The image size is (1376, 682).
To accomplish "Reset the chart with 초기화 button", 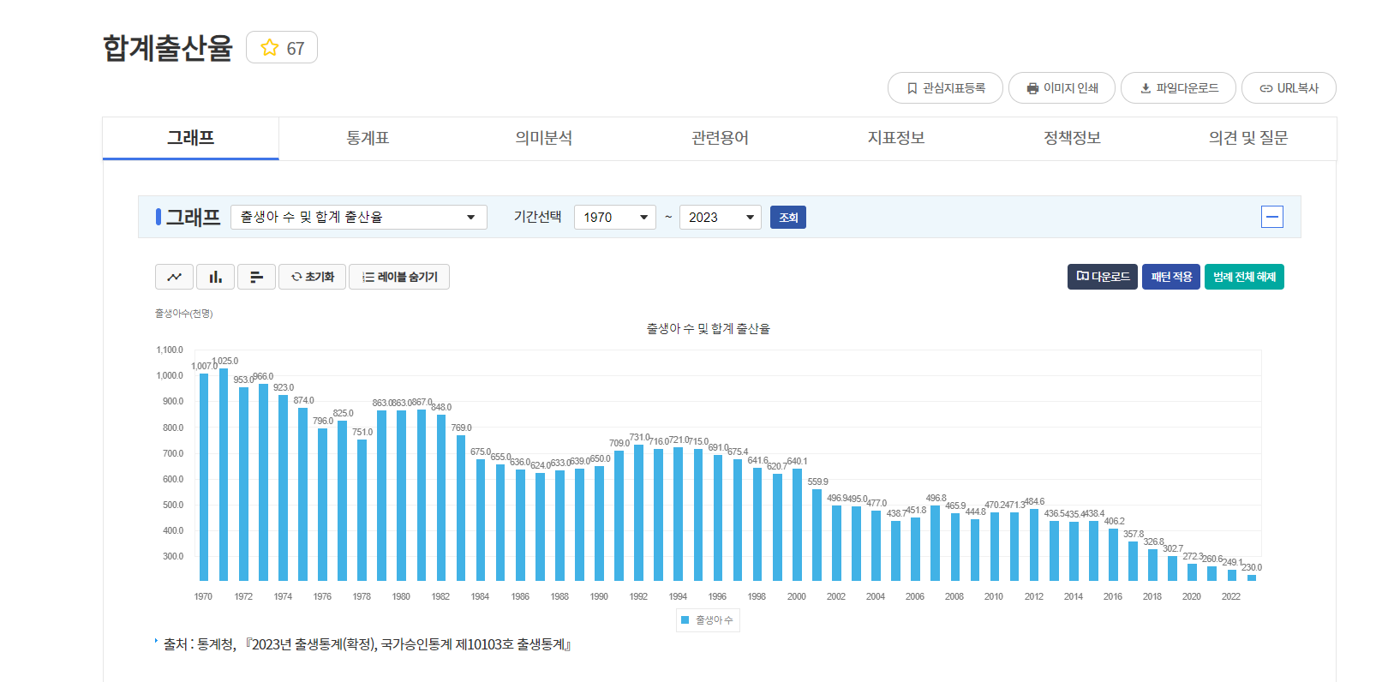I will pos(312,277).
